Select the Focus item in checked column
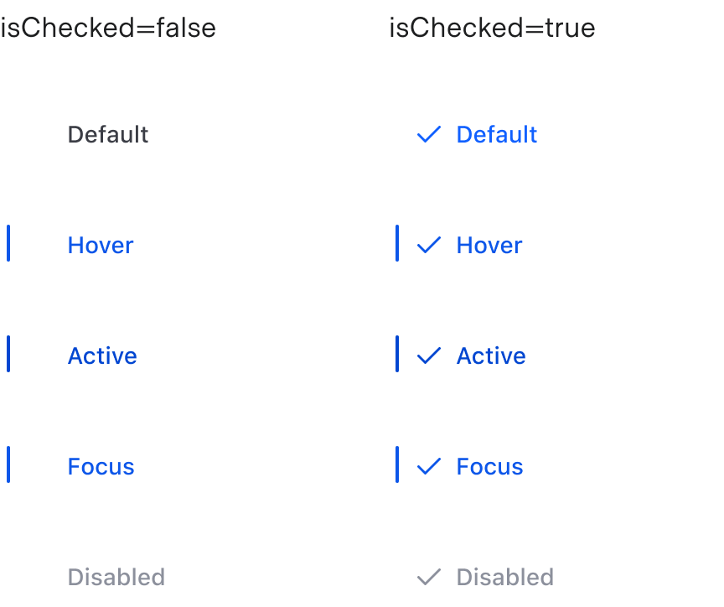The height and width of the screenshot is (607, 724). tap(489, 466)
